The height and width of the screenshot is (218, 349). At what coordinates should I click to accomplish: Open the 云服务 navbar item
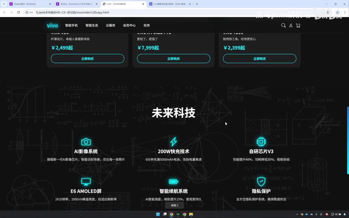110,25
